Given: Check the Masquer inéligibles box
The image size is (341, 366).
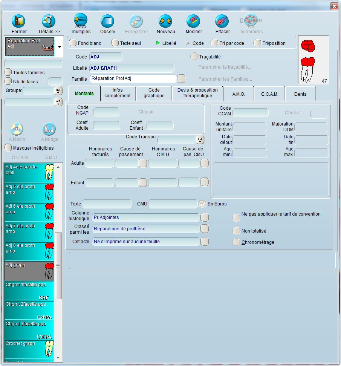Looking at the screenshot, I should point(8,148).
